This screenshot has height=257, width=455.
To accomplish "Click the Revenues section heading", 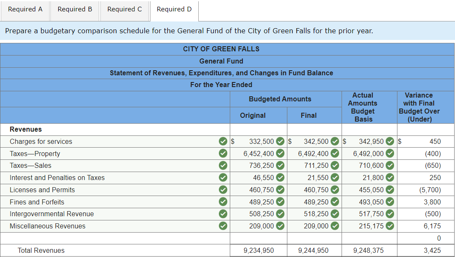I will click(x=26, y=129).
